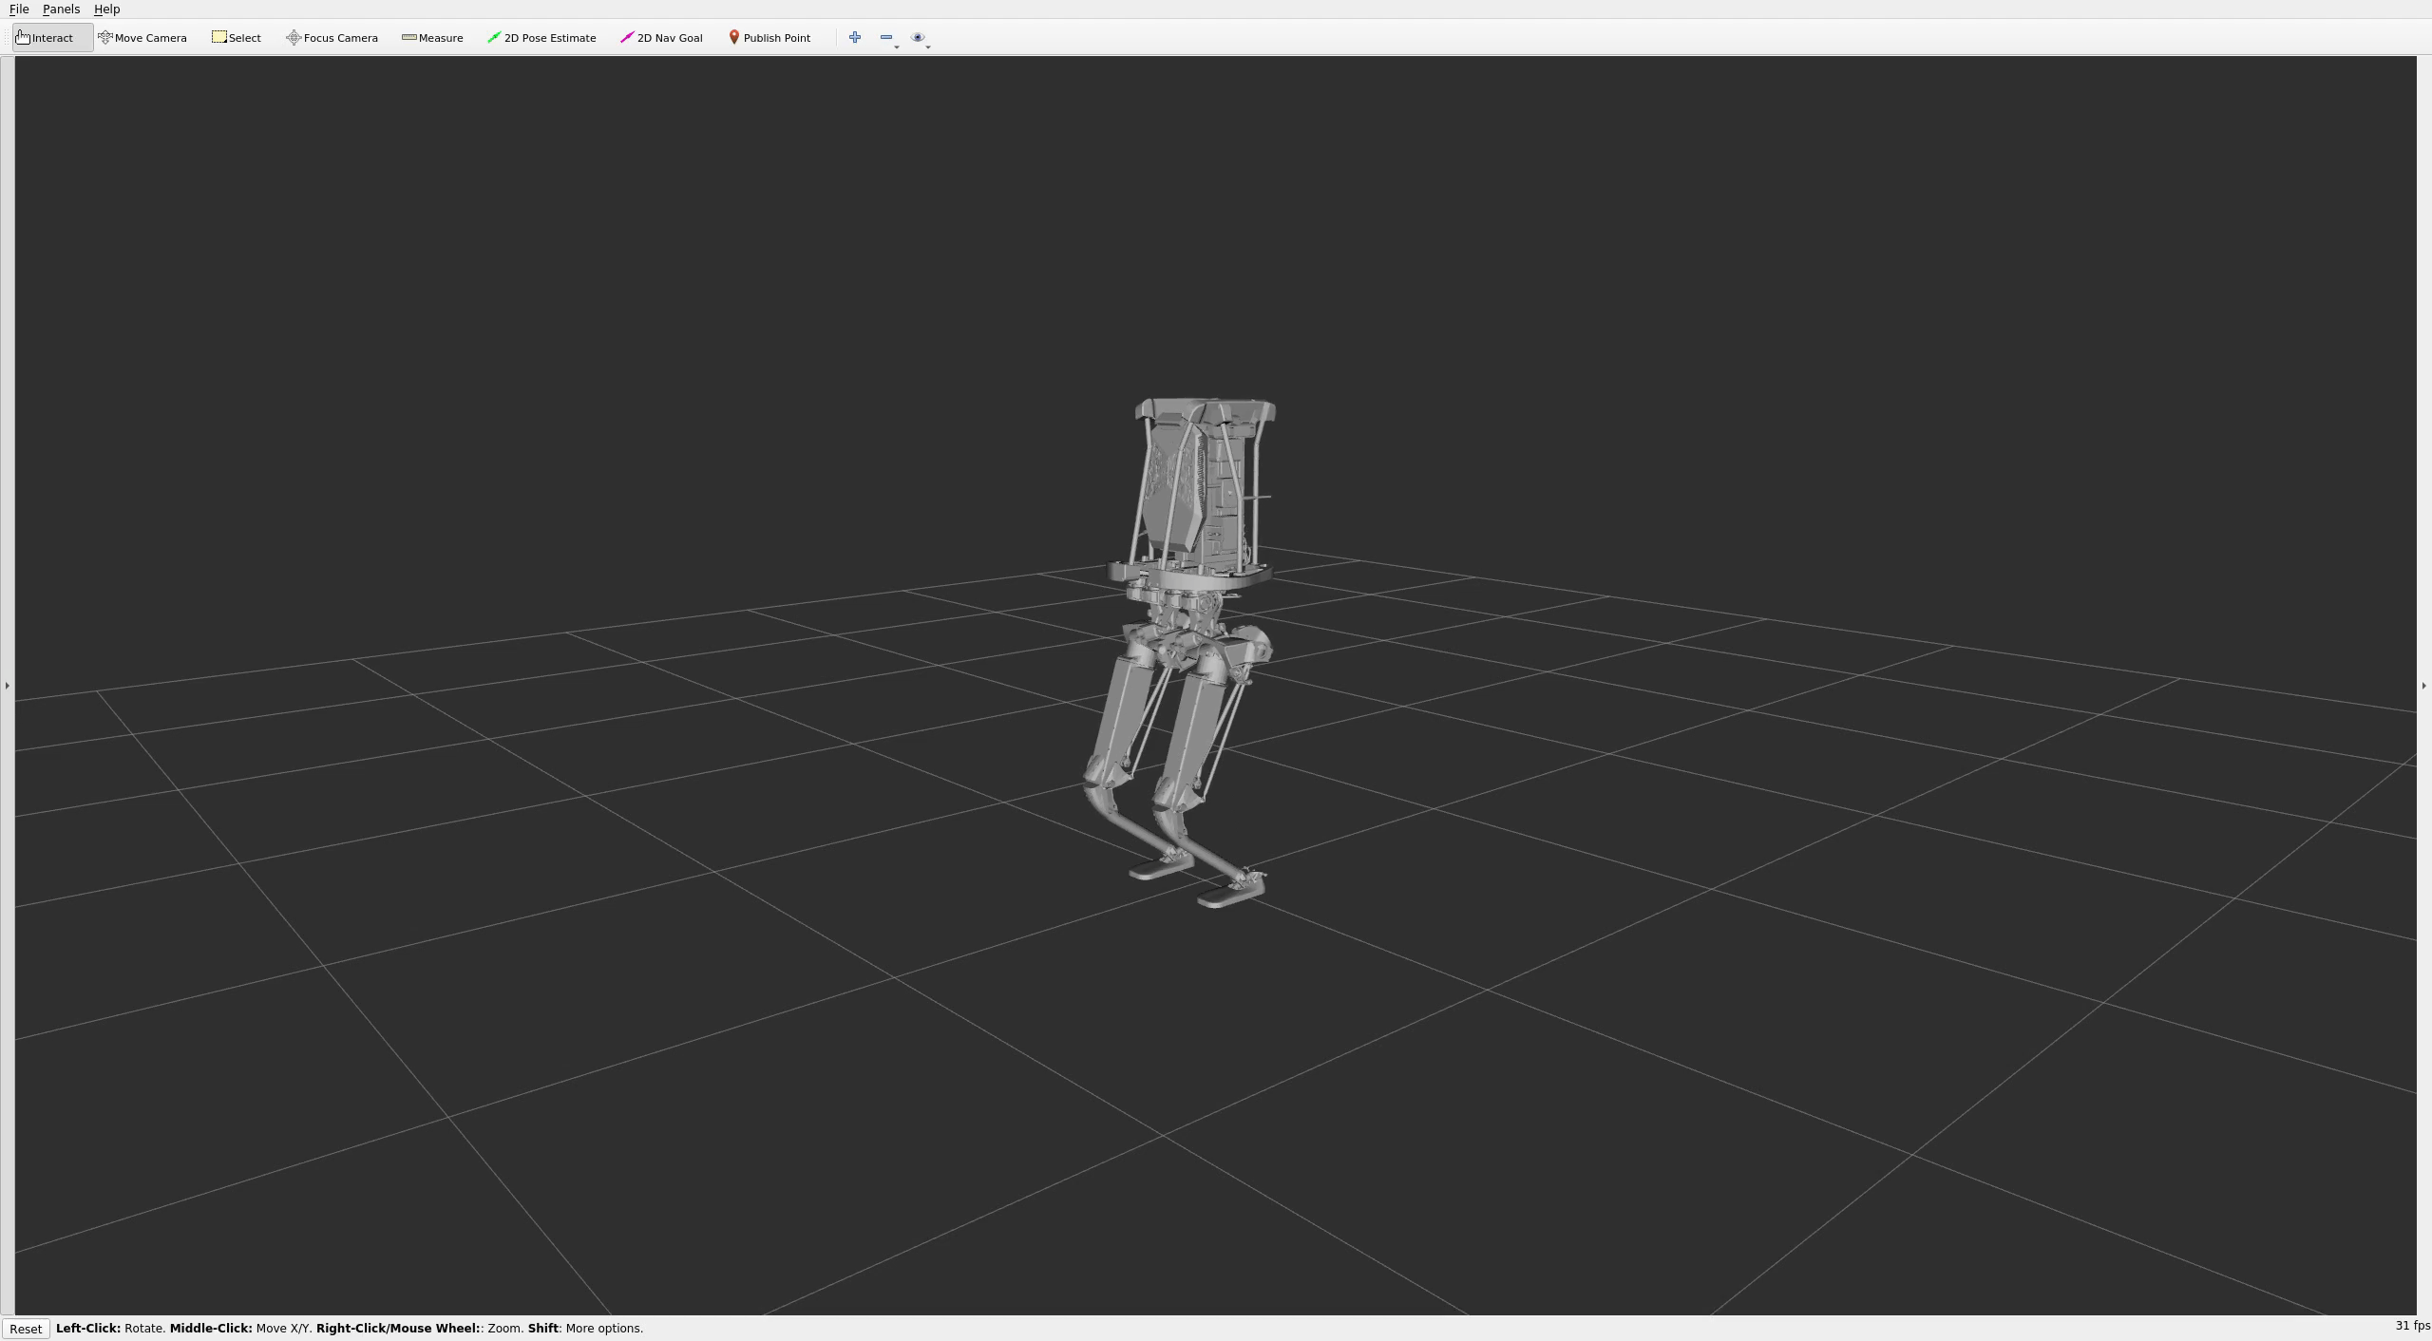Open the Help menu
The width and height of the screenshot is (2432, 1341).
tap(106, 9)
